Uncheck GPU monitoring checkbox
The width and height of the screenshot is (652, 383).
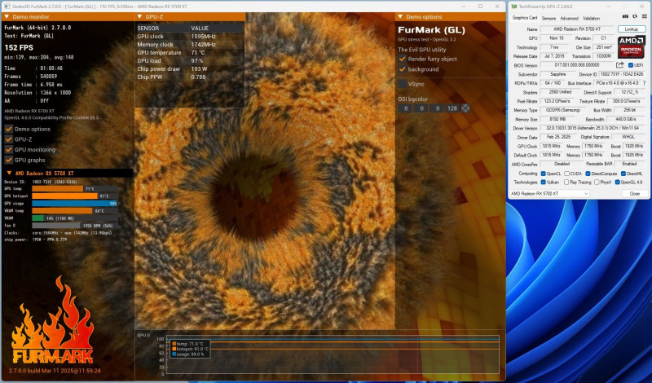8,150
